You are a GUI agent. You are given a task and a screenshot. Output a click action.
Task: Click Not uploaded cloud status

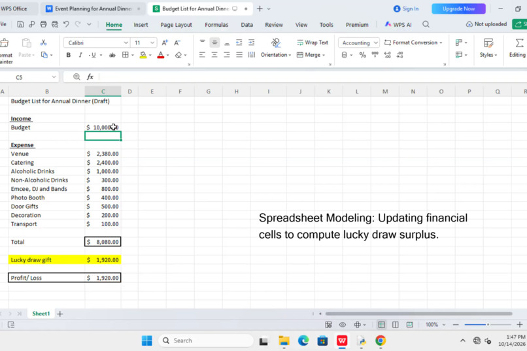(486, 24)
